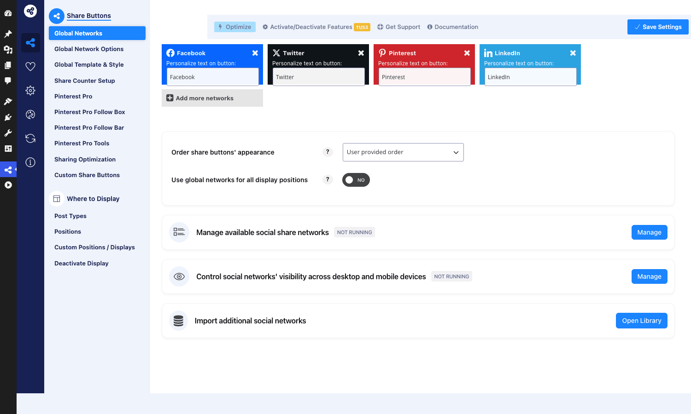
Task: Click the database icon beside Import additional networks
Action: [x=179, y=321]
